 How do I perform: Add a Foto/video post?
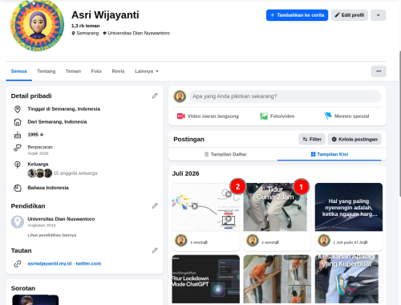pos(277,116)
